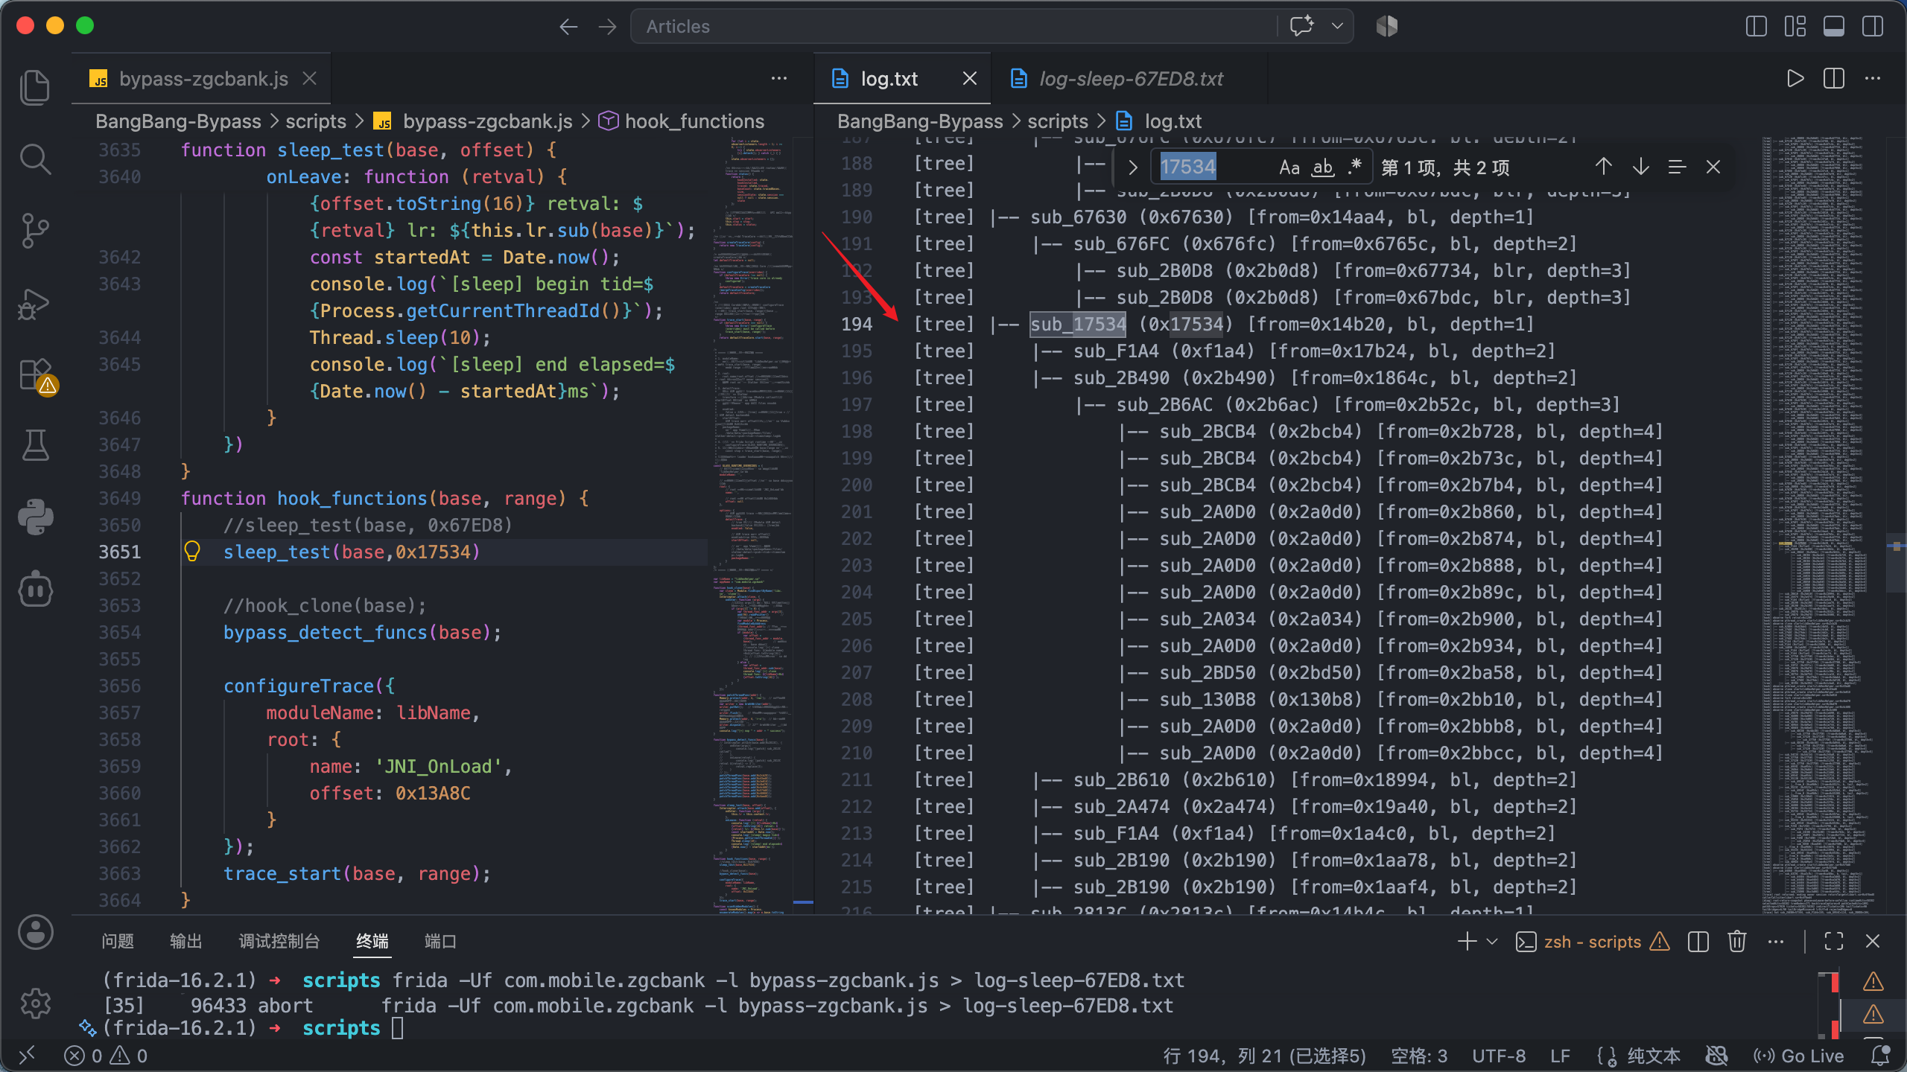Open the chat dropdown arrow in title bar
This screenshot has width=1907, height=1072.
[x=1337, y=27]
